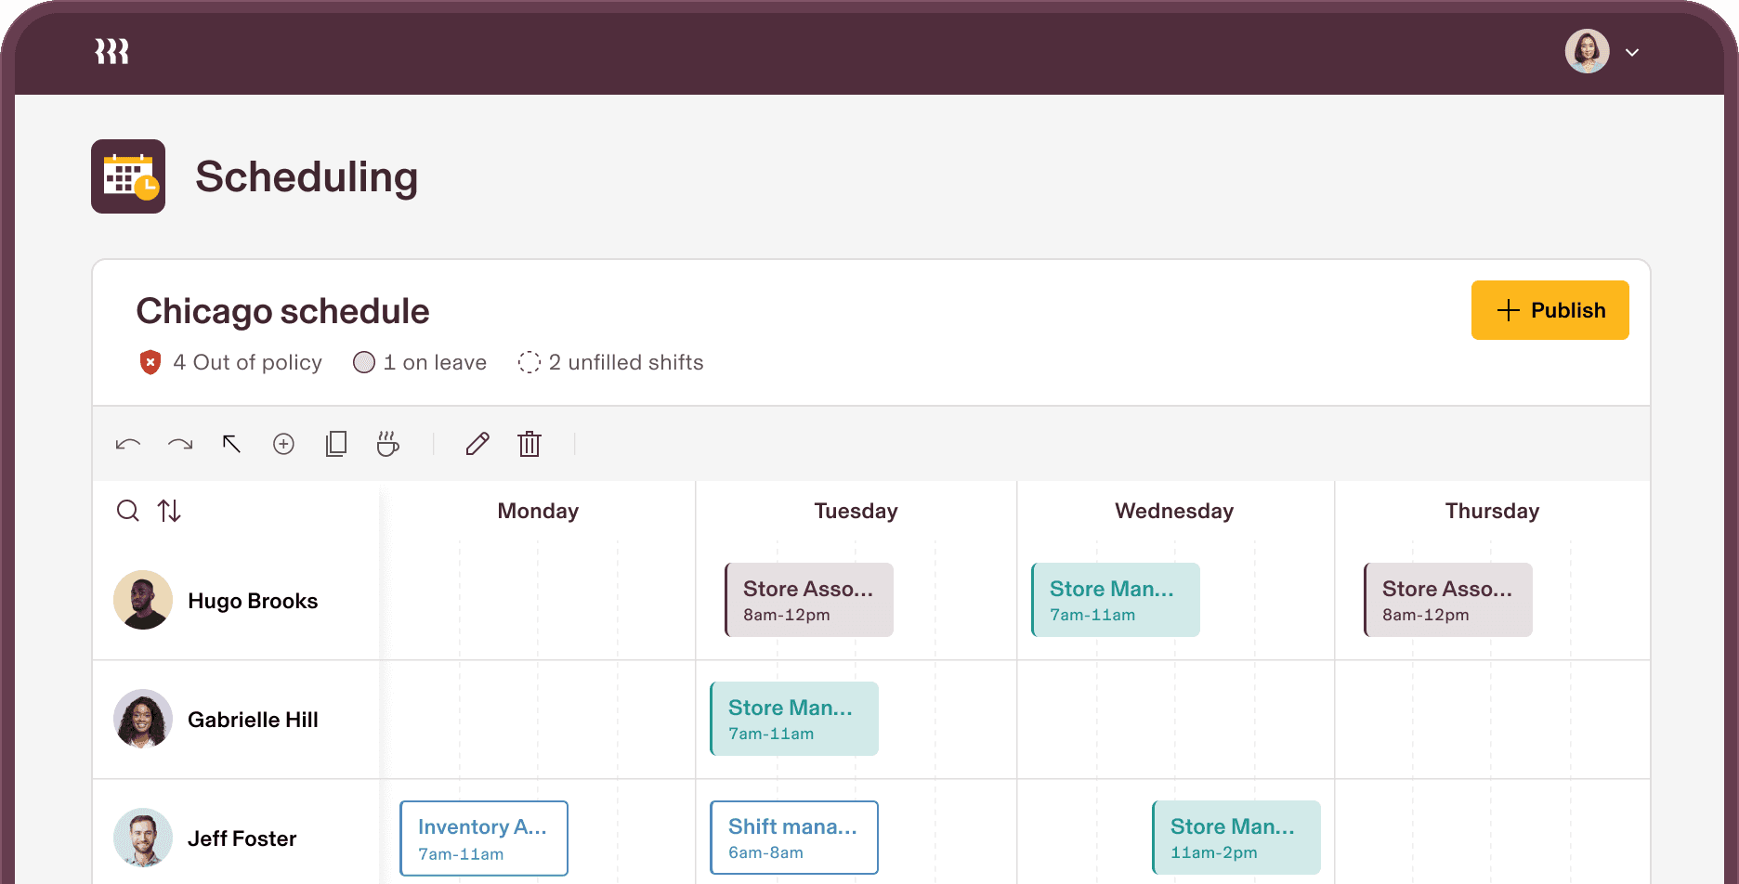The height and width of the screenshot is (884, 1739).
Task: Expand the user profile dropdown chevron
Action: click(1632, 53)
